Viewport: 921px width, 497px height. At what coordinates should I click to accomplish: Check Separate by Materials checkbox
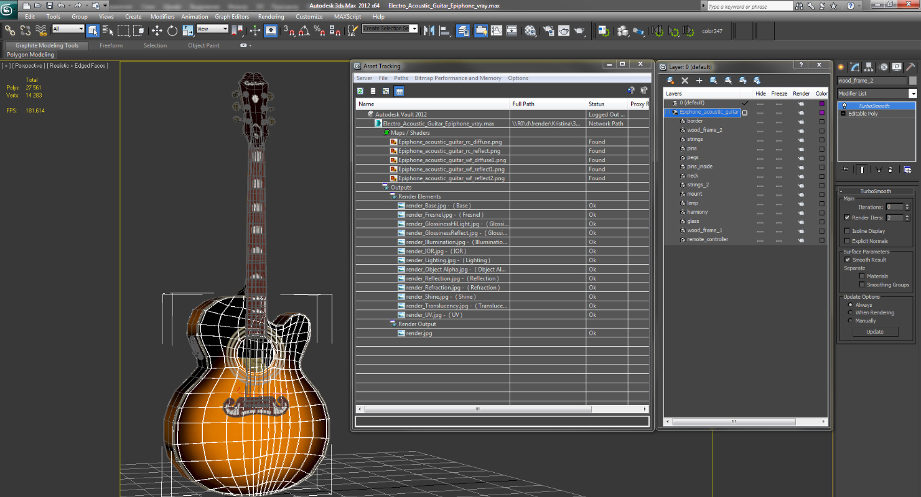tap(862, 276)
